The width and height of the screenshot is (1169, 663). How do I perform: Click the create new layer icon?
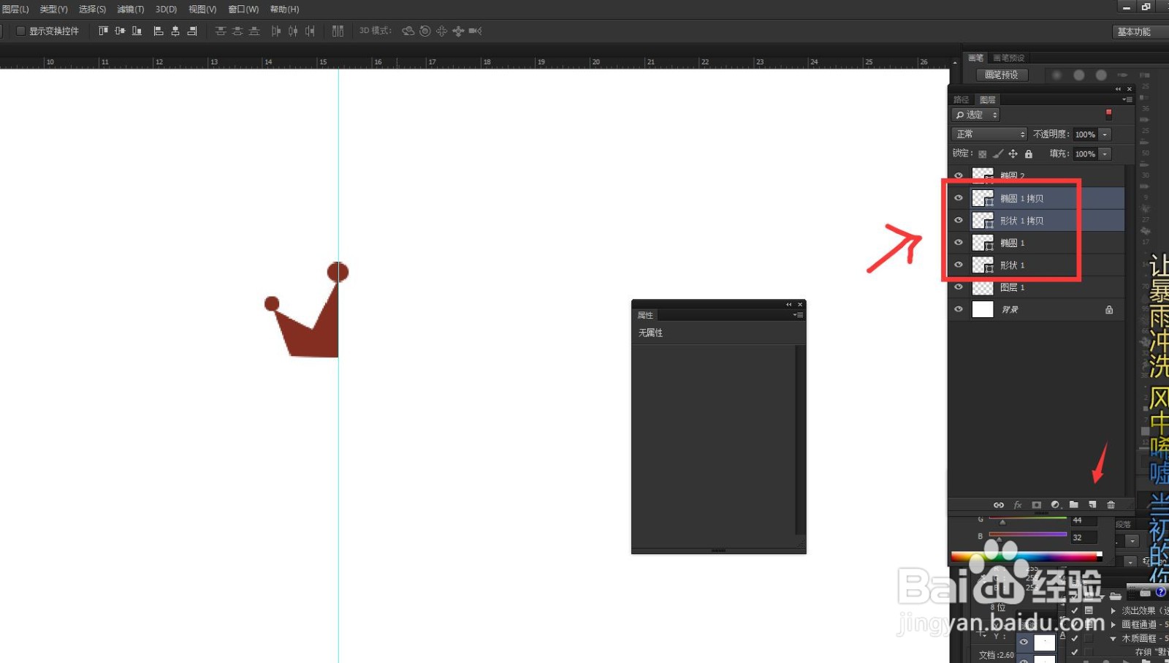[1092, 505]
